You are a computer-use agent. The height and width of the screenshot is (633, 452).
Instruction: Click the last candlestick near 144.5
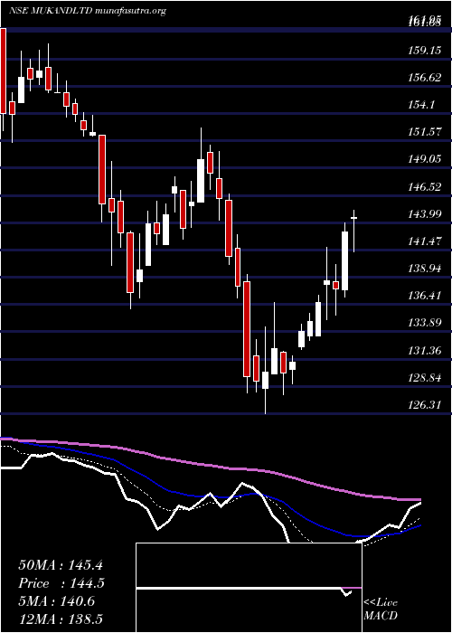coord(354,231)
